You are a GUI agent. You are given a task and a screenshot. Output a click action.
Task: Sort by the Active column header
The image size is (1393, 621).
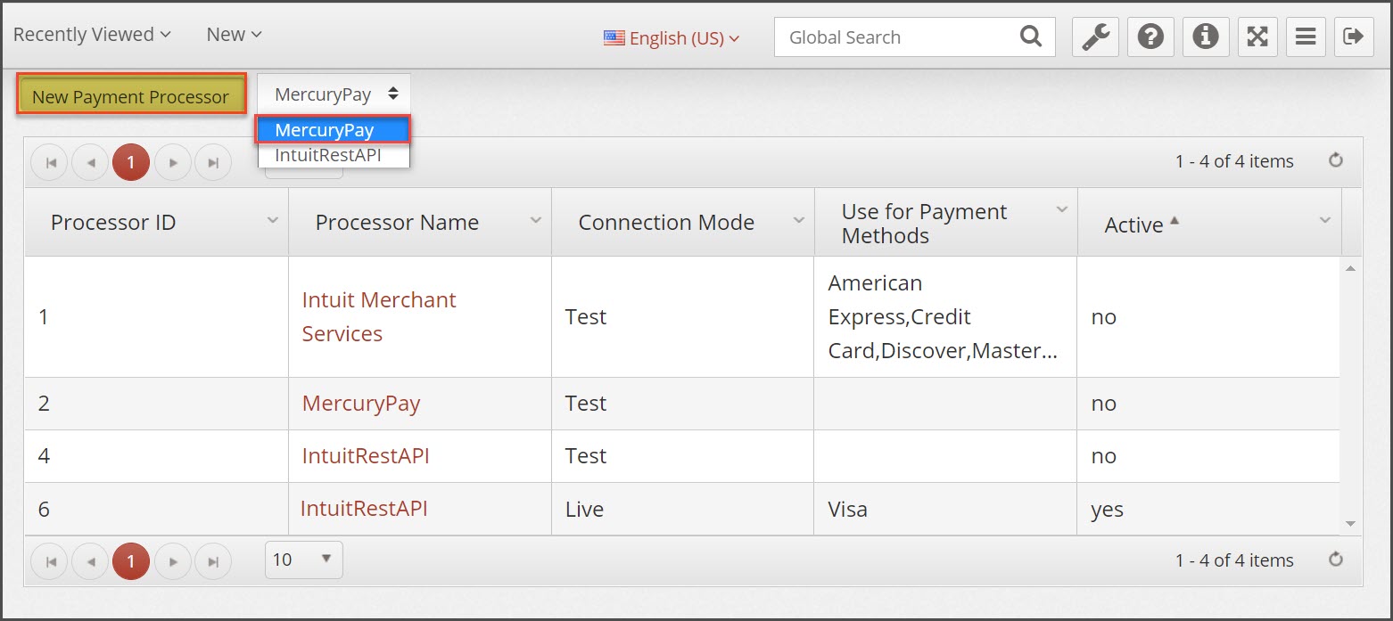pyautogui.click(x=1133, y=225)
